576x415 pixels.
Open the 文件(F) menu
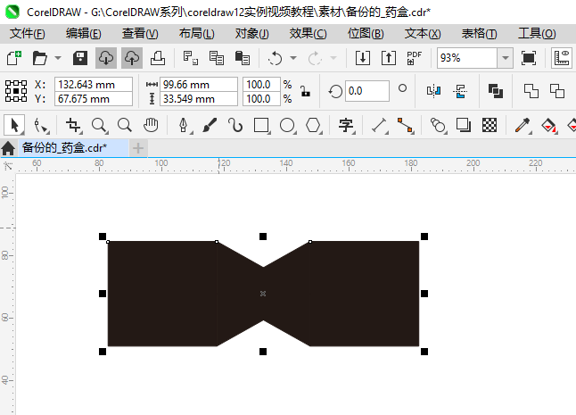pos(28,34)
